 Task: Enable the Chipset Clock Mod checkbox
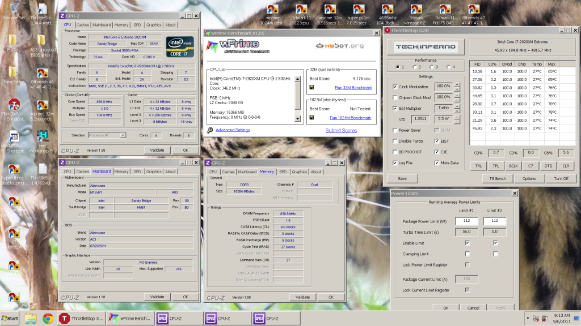[395, 97]
